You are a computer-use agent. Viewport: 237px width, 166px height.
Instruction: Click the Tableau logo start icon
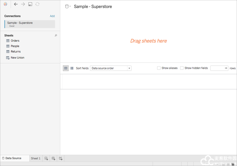5,4
